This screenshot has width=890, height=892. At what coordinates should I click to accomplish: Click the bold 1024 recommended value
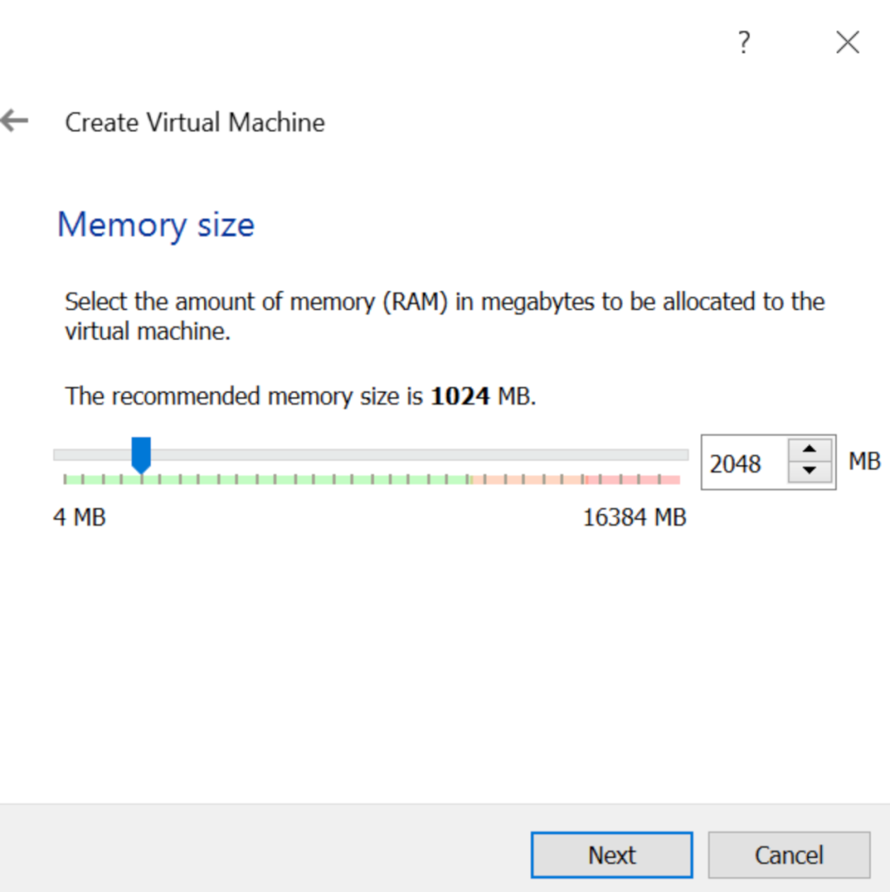pos(462,397)
